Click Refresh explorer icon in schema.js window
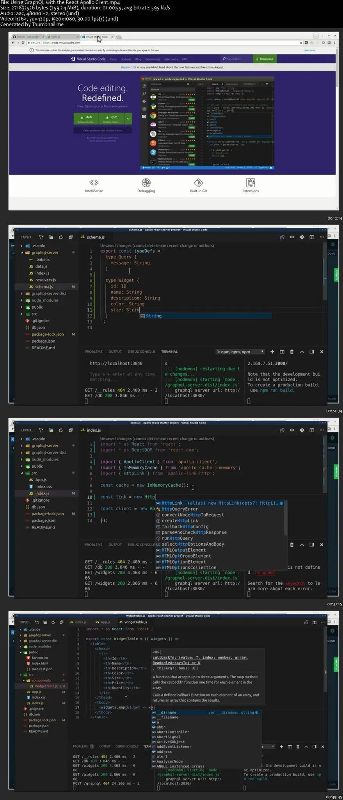Image resolution: width=343 pixels, height=800 pixels. (61, 237)
